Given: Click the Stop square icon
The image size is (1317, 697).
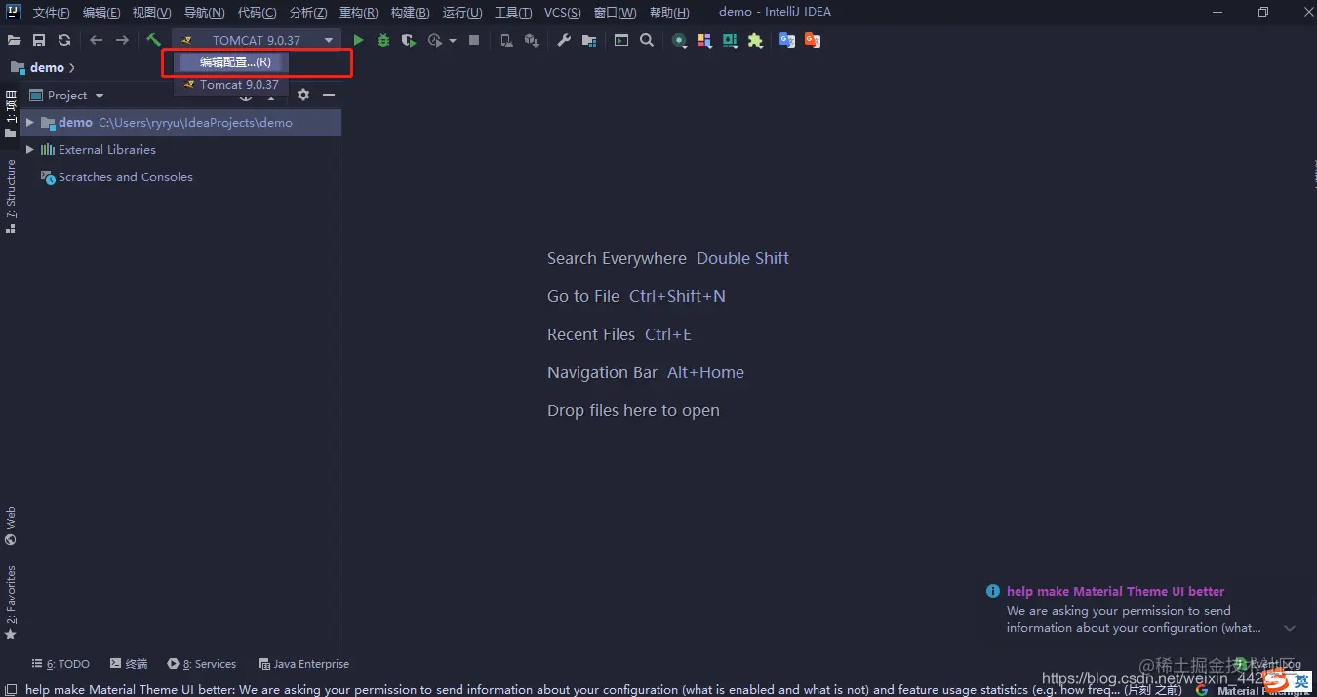Looking at the screenshot, I should click(474, 40).
